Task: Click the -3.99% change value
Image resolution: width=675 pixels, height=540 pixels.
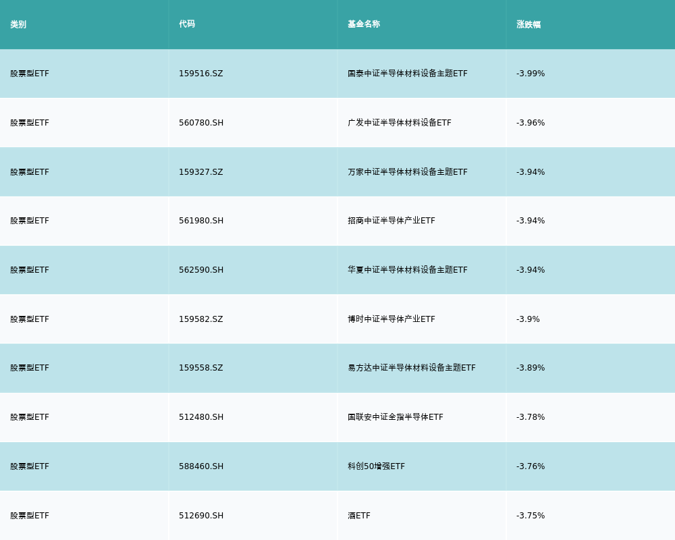Action: tap(531, 74)
